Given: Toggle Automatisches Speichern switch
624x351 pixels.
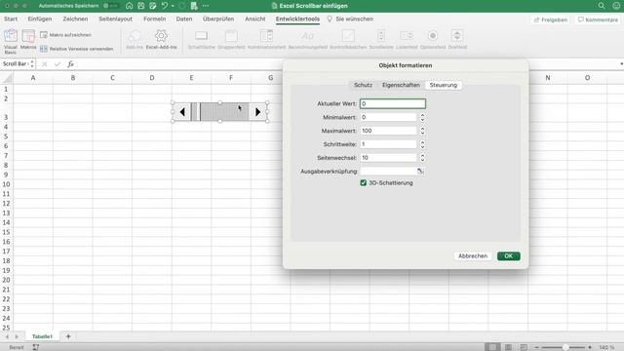Looking at the screenshot, I should pos(111,6).
